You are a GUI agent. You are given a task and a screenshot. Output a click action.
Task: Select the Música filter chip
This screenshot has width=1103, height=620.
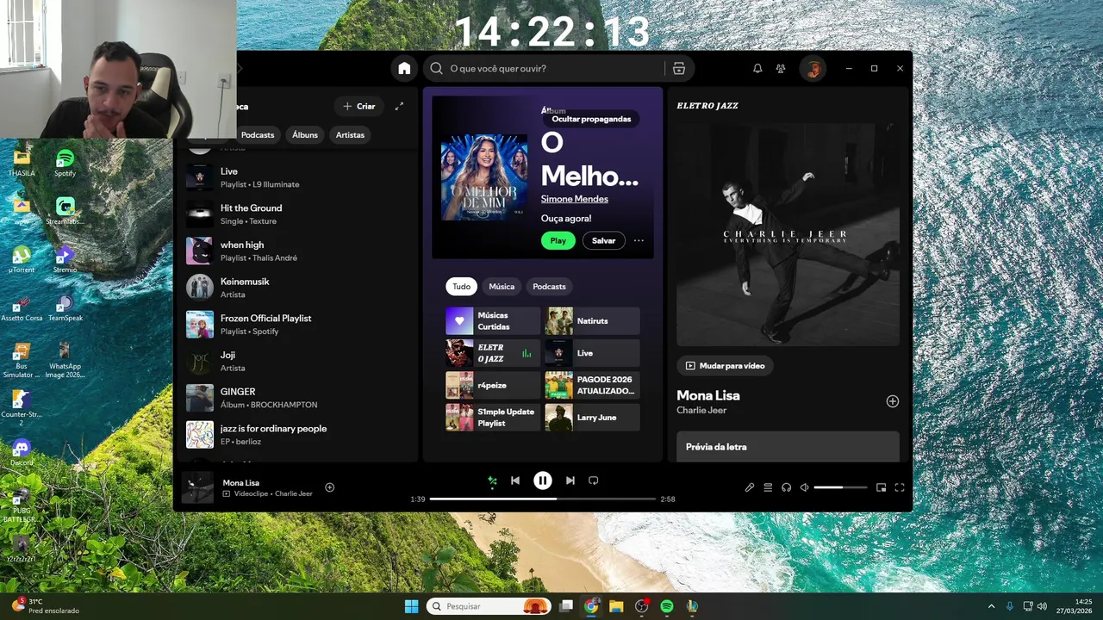click(x=502, y=287)
